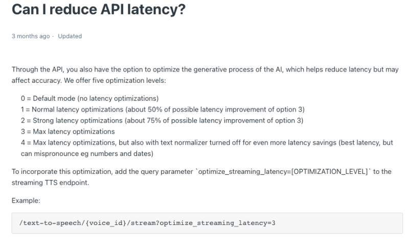Select the "3 = Max latency optimizations" line
Viewport: 408px width, 248px height.
75,131
